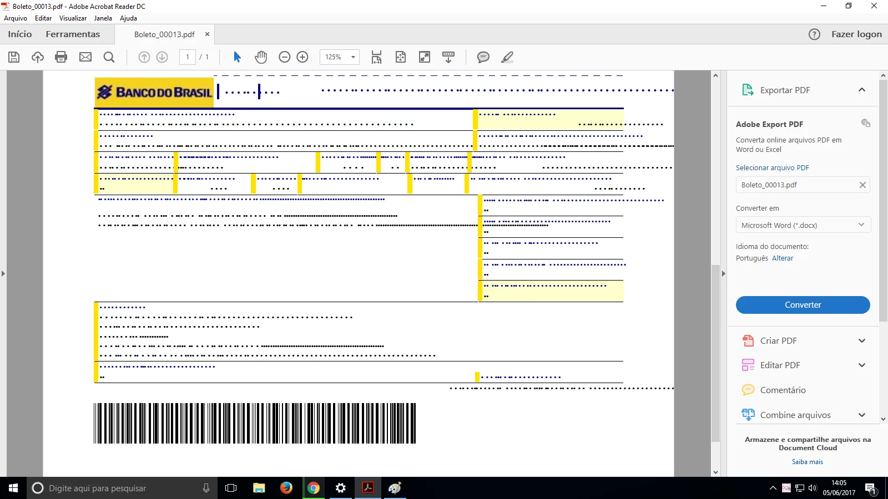888x499 pixels.
Task: Open the Arquivo menu
Action: [16, 18]
